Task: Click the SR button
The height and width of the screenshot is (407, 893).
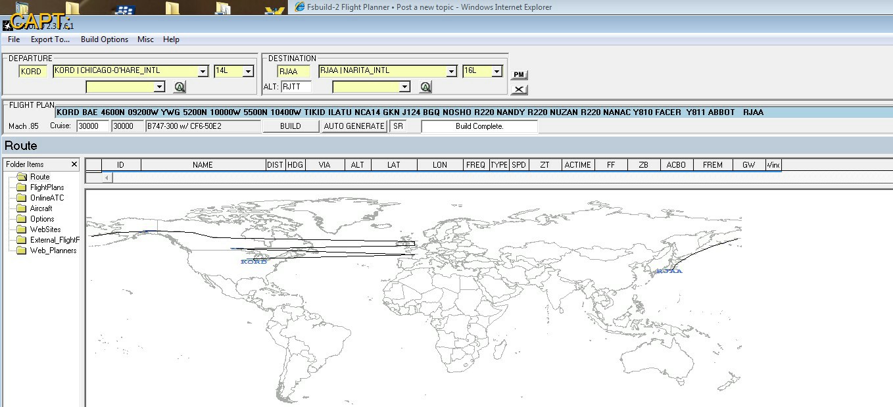Action: (x=398, y=126)
